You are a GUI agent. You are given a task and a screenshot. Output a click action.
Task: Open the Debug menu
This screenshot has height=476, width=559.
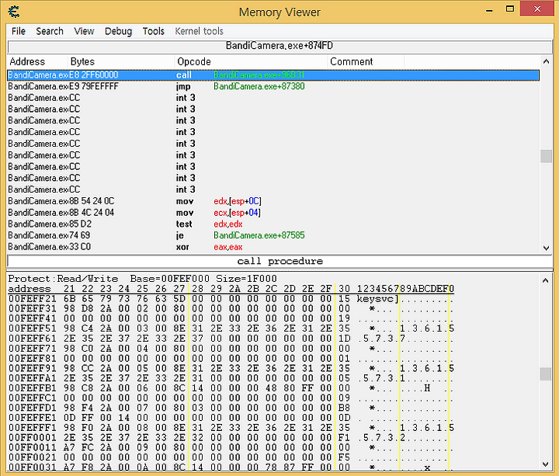pos(118,31)
